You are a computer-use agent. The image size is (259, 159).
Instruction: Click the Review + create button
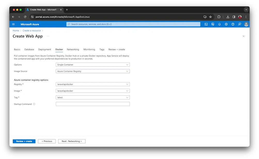[24, 141]
